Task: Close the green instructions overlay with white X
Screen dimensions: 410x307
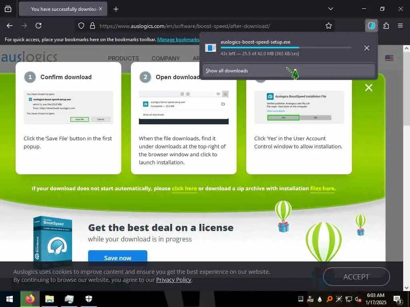Action: click(x=369, y=88)
